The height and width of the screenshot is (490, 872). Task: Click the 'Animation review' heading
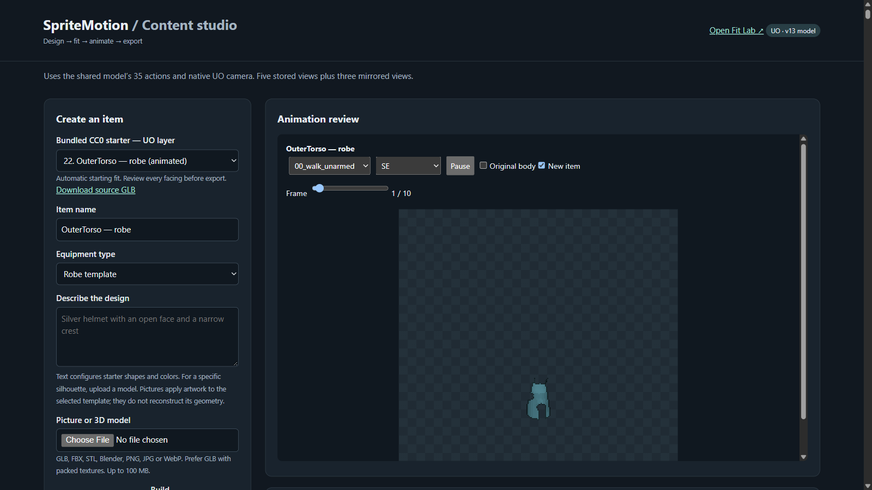click(x=318, y=119)
